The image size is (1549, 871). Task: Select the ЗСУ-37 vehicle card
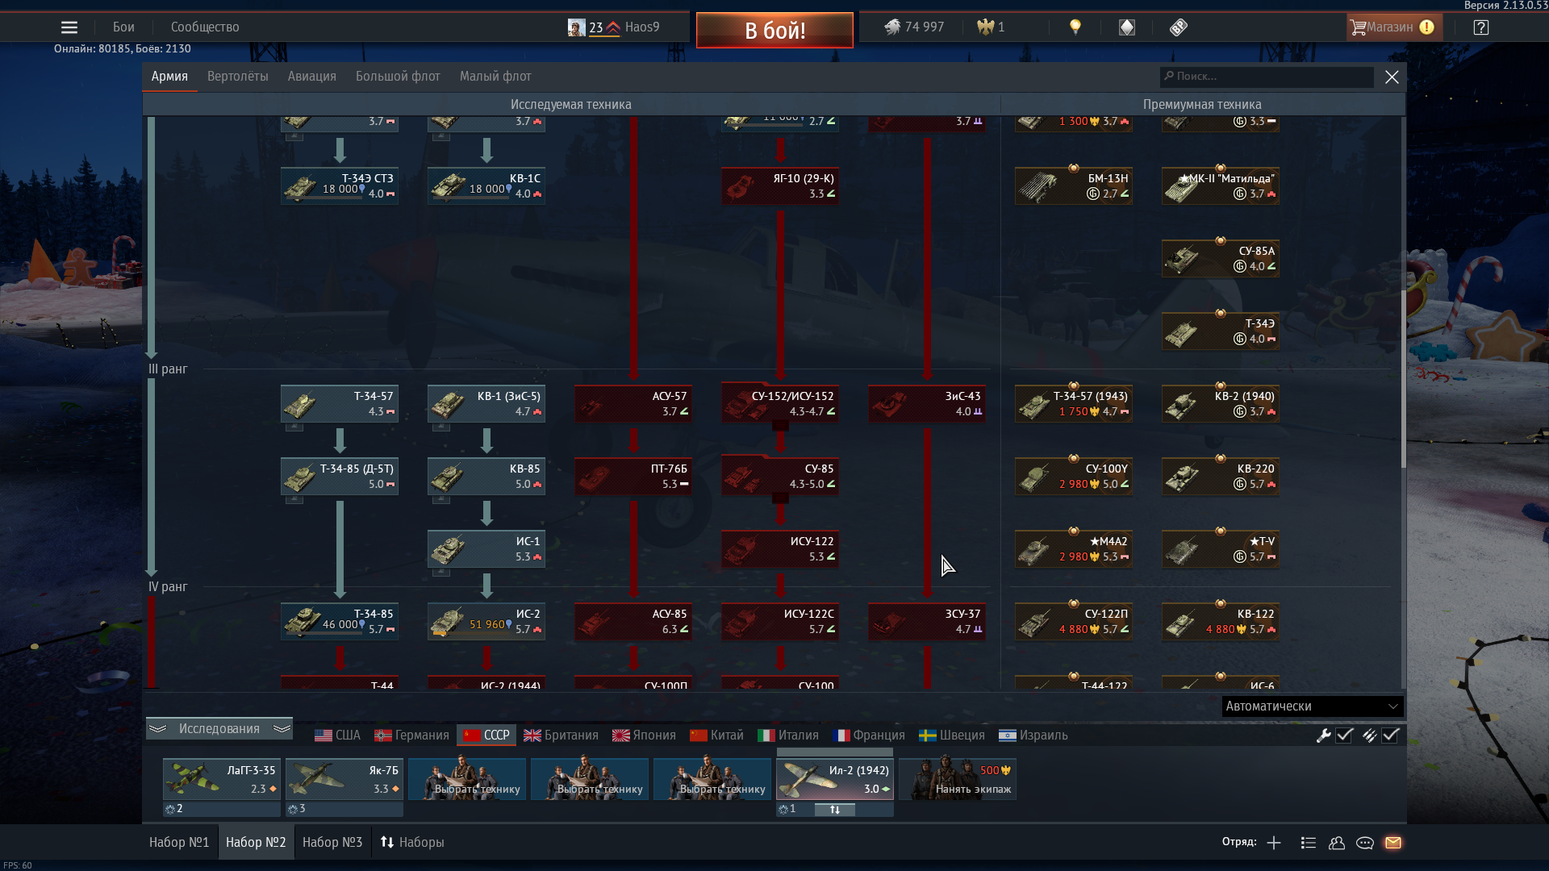click(x=926, y=622)
